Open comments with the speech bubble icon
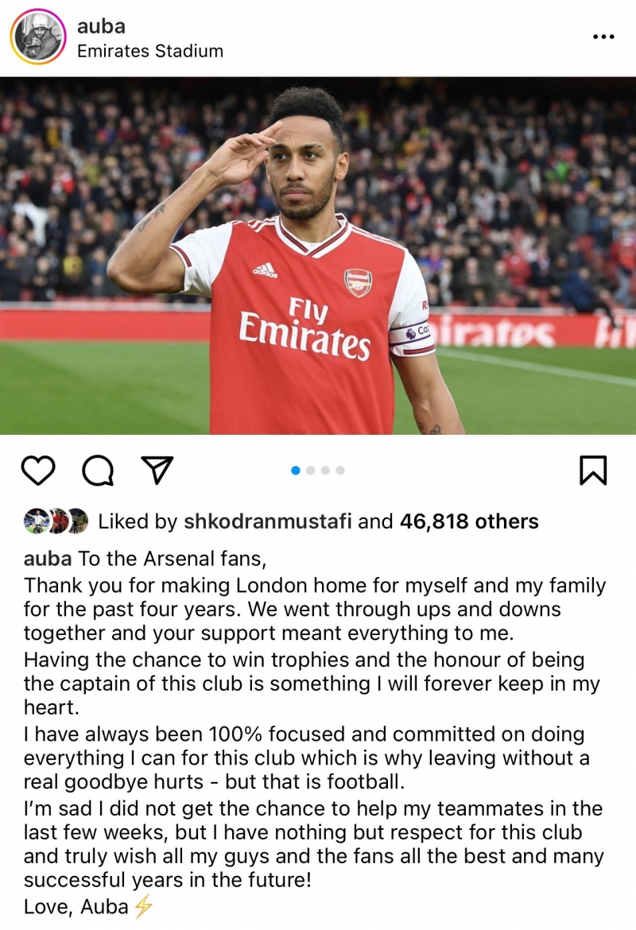The width and height of the screenshot is (636, 930). (x=98, y=471)
